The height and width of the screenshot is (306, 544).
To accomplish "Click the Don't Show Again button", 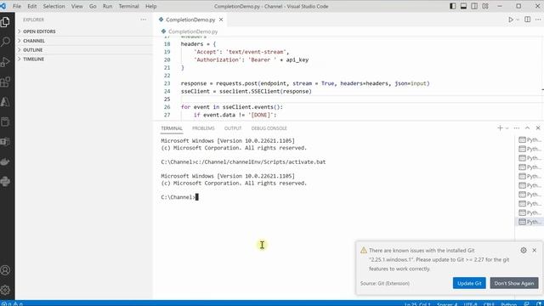I will coord(513,283).
